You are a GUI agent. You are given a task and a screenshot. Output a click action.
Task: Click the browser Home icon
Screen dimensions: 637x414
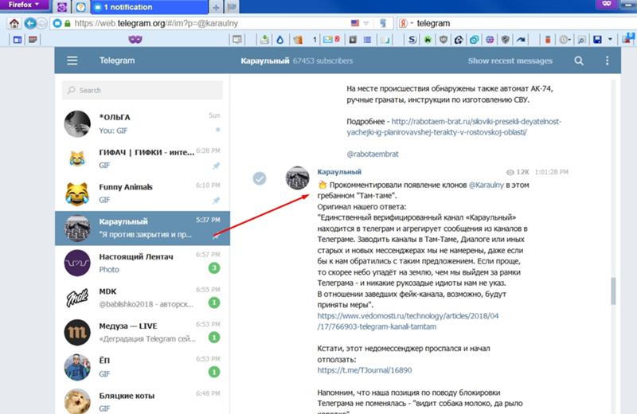point(14,23)
